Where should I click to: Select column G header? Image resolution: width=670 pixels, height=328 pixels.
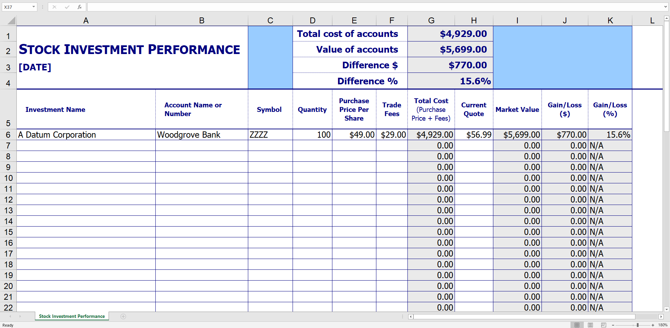click(431, 21)
